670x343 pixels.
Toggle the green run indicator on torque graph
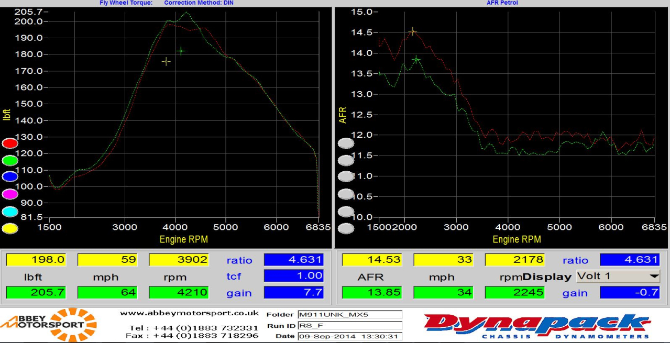point(10,160)
